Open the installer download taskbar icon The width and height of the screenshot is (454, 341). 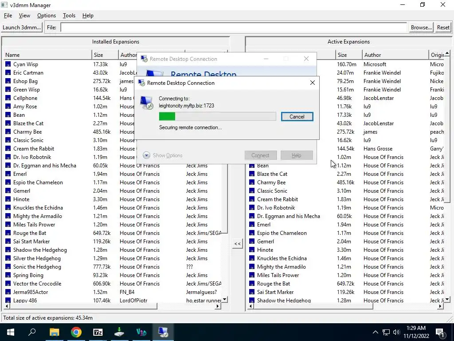tap(120, 332)
